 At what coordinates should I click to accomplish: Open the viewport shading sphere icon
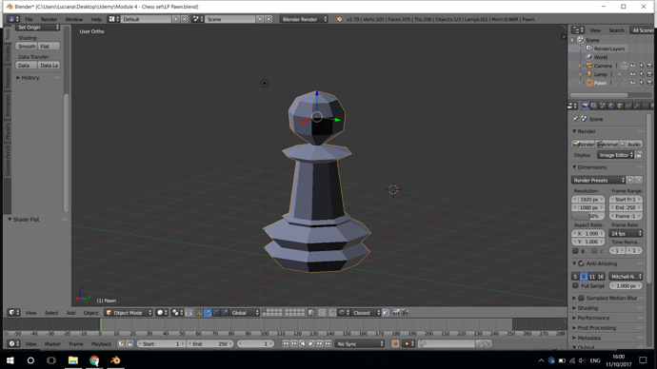point(161,313)
